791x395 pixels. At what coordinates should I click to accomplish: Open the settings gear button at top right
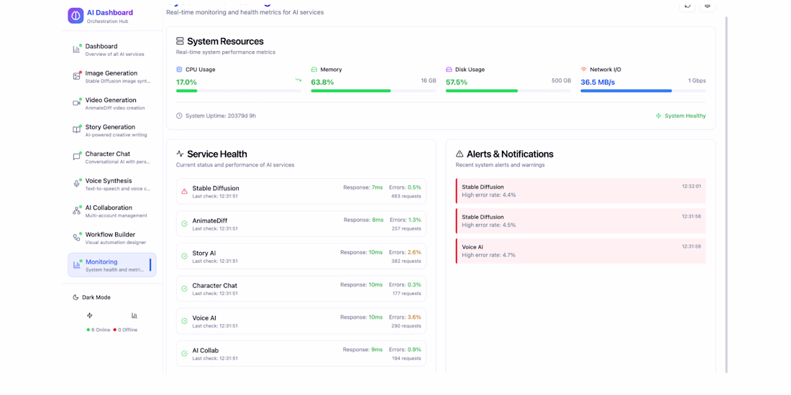coord(708,6)
